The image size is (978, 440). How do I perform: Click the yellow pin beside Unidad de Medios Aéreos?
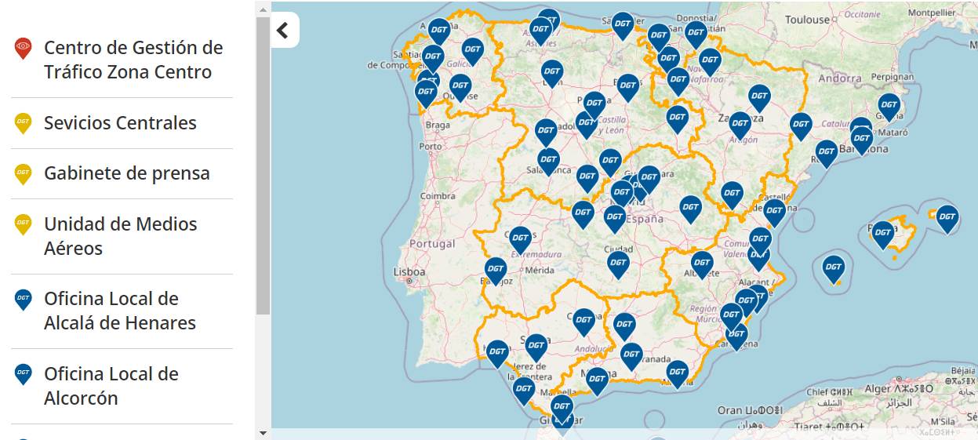(x=24, y=224)
